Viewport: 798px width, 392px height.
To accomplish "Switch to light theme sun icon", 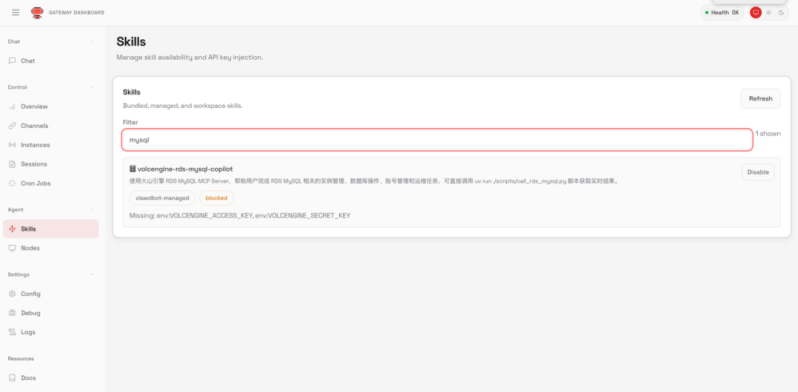I will (768, 13).
